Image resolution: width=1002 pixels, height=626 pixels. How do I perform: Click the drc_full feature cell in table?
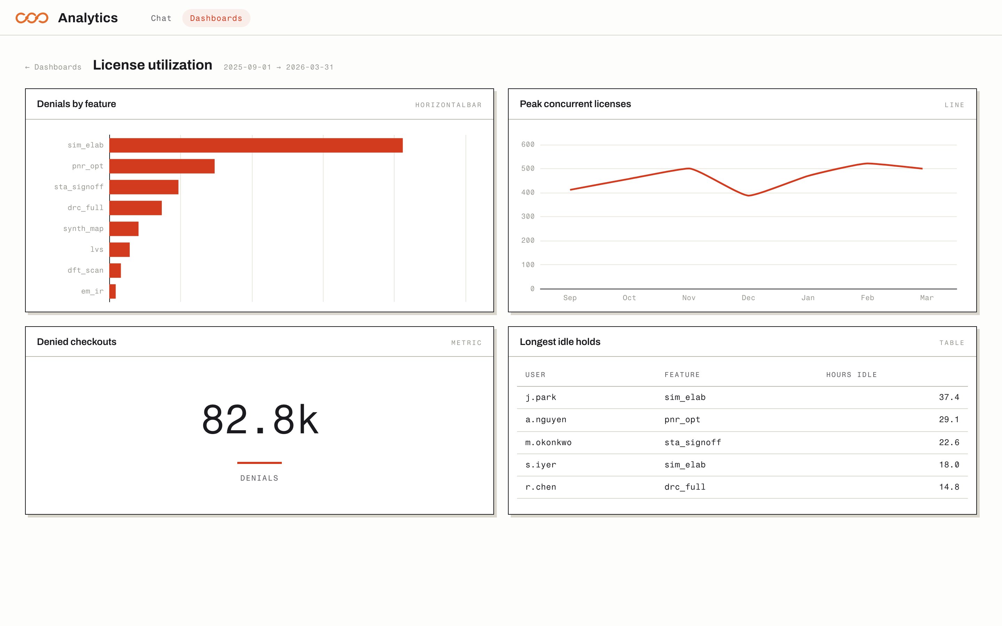[x=685, y=488]
